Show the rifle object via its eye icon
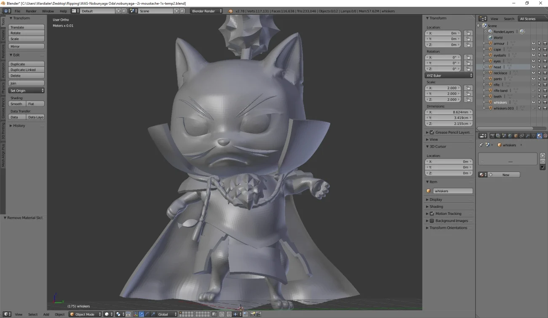The width and height of the screenshot is (548, 318). point(533,85)
